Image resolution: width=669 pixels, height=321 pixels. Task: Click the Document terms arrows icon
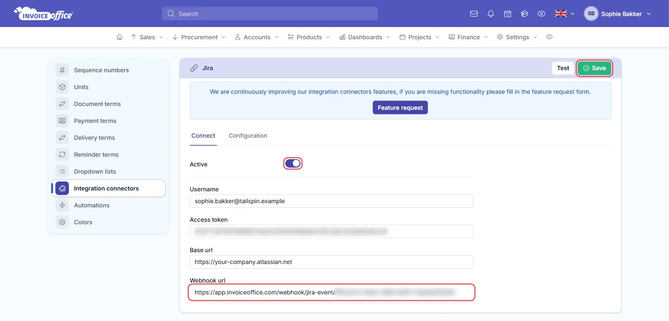pos(62,104)
